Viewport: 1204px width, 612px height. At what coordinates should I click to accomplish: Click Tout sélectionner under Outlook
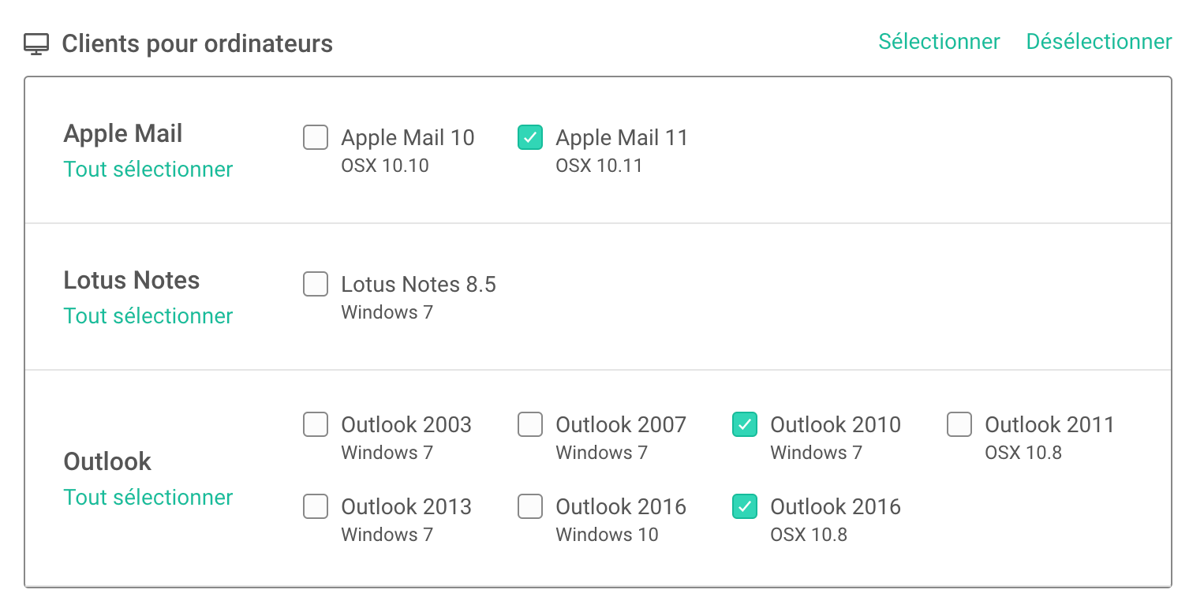point(148,498)
